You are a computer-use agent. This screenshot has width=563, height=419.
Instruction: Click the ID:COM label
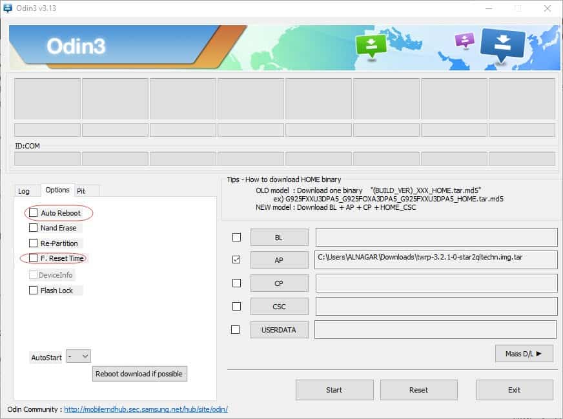click(27, 146)
